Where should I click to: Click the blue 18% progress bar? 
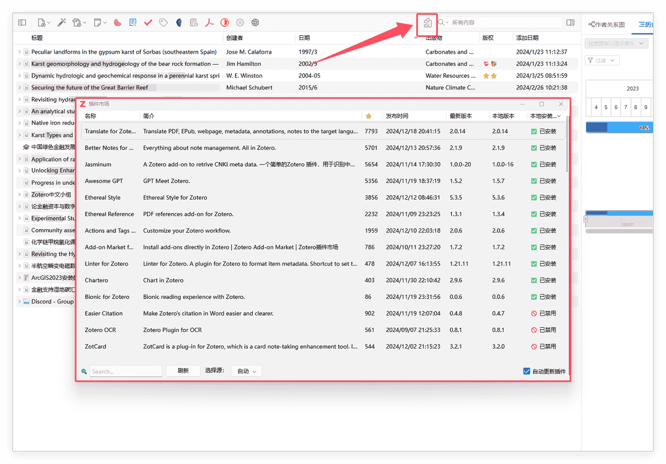(x=618, y=128)
